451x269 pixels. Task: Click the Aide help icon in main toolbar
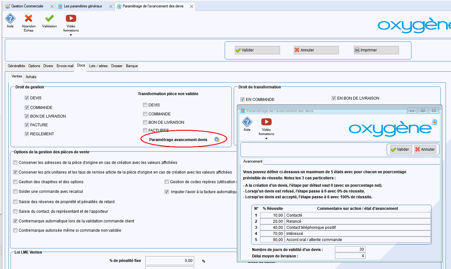pyautogui.click(x=10, y=19)
